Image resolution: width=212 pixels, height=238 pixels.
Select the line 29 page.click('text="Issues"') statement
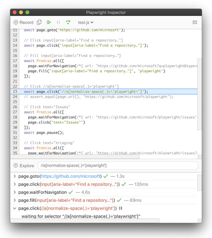point(56,122)
